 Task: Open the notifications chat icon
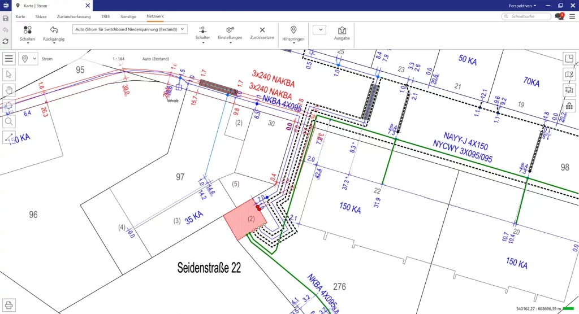[x=559, y=17]
